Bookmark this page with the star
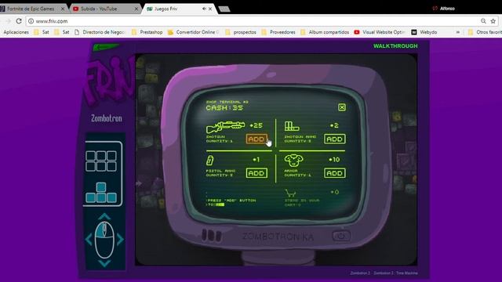Viewport: 502px width, 282px height. 493,21
